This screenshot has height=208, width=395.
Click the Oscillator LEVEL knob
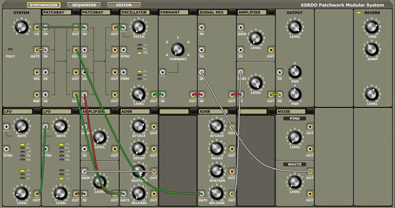(x=139, y=94)
